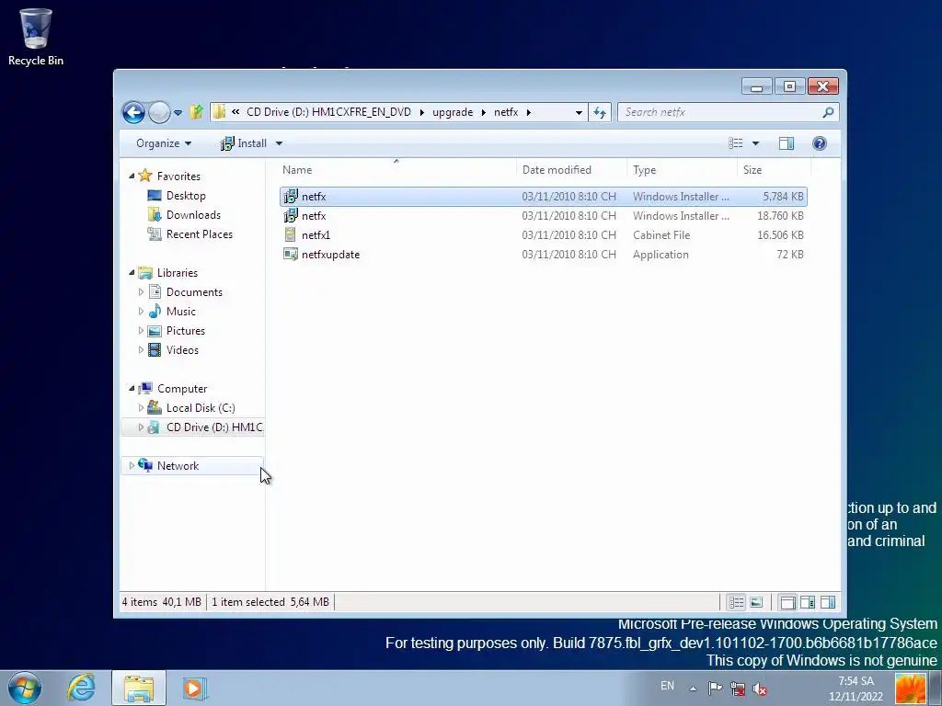Image resolution: width=942 pixels, height=706 pixels.
Task: Select the netfx breadcrumb segment
Action: [x=506, y=112]
